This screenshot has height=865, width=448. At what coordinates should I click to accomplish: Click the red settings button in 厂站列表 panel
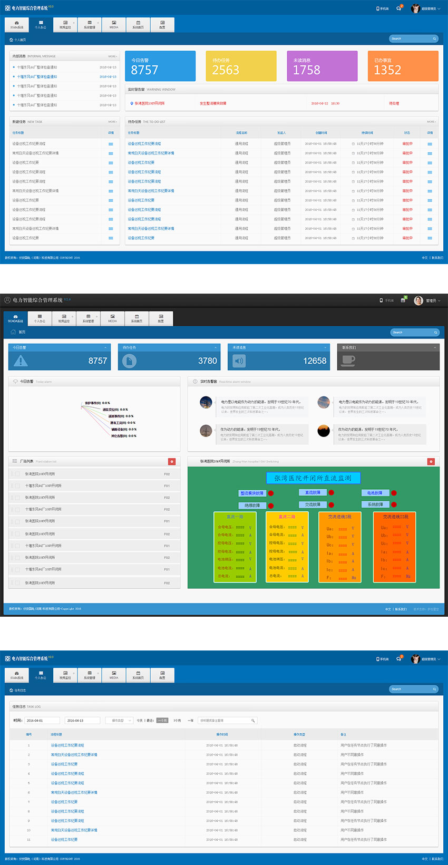171,461
